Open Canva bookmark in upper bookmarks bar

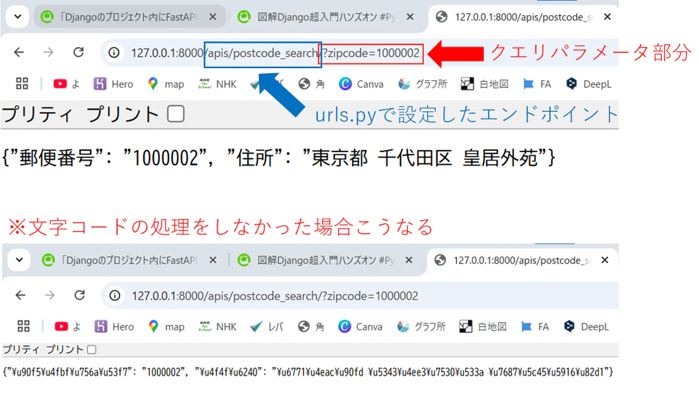(361, 84)
